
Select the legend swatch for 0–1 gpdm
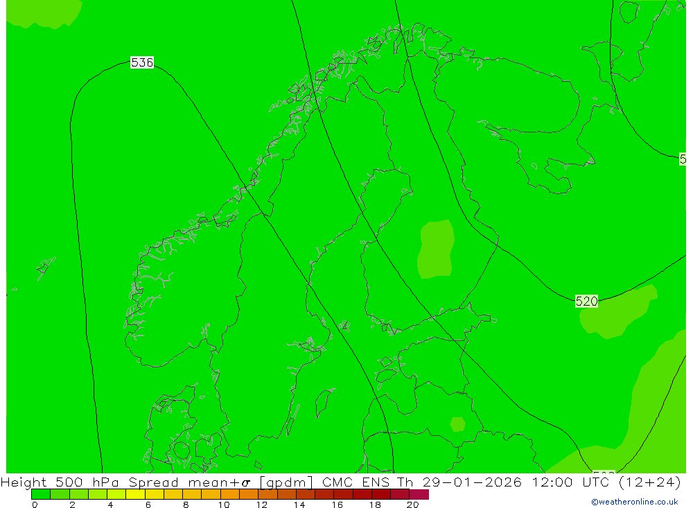[41, 494]
